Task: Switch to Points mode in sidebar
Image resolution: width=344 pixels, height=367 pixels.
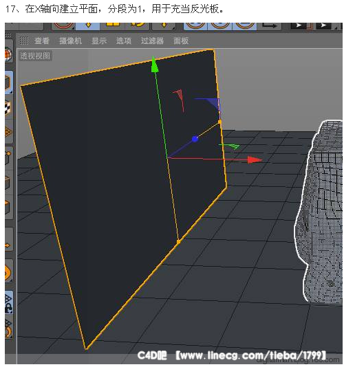Action: [x=8, y=158]
